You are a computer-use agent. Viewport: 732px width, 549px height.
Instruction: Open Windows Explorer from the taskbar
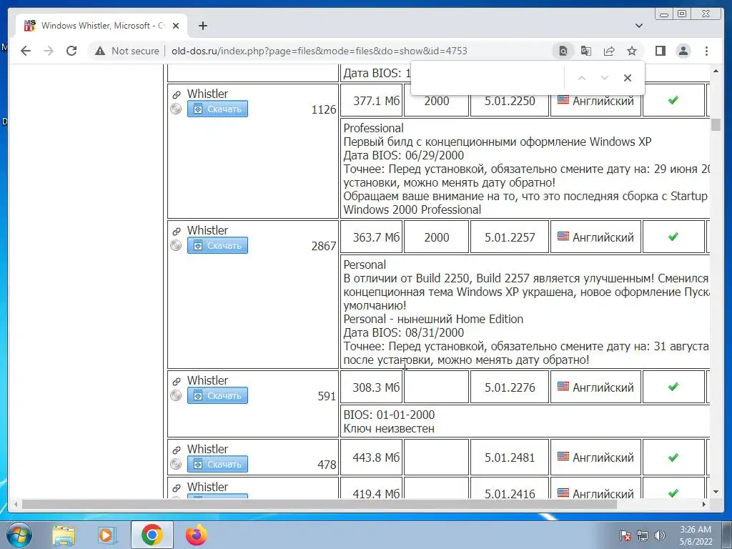[64, 535]
